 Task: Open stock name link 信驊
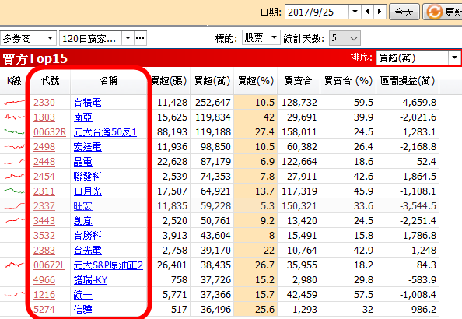point(82,310)
